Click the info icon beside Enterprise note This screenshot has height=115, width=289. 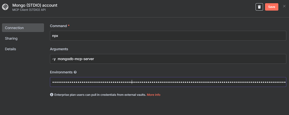(52, 95)
